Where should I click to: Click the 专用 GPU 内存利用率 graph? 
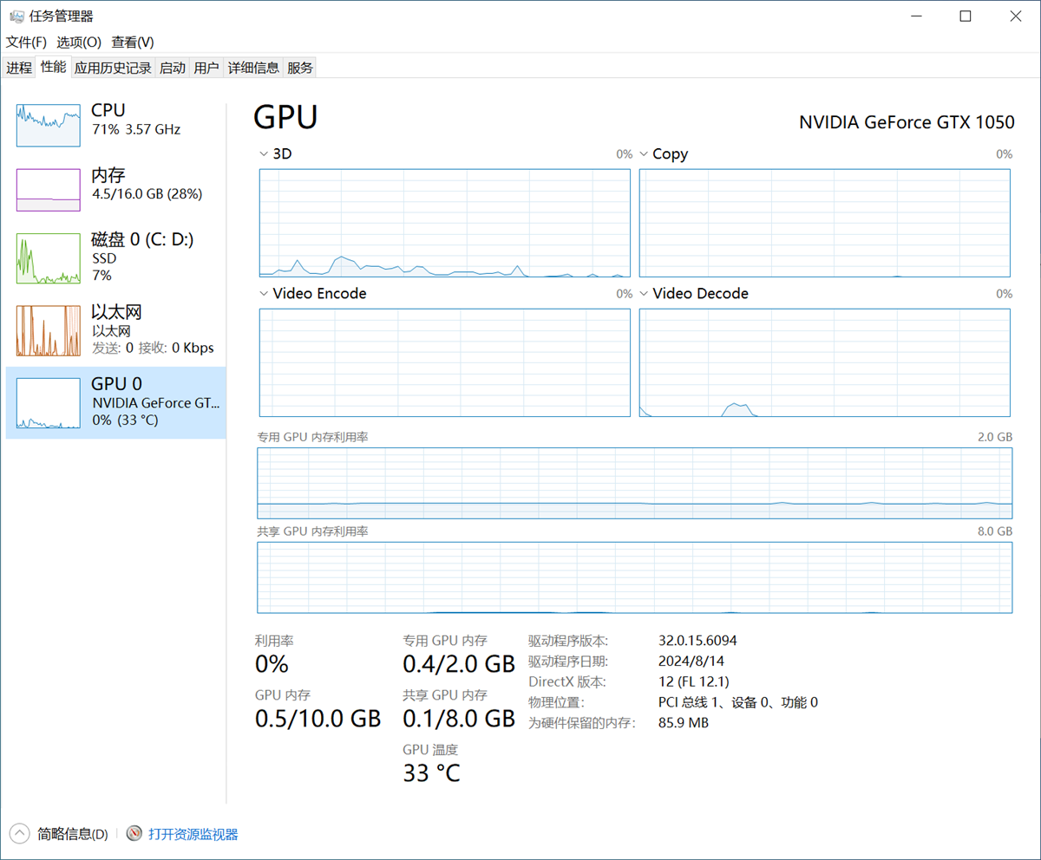[634, 483]
